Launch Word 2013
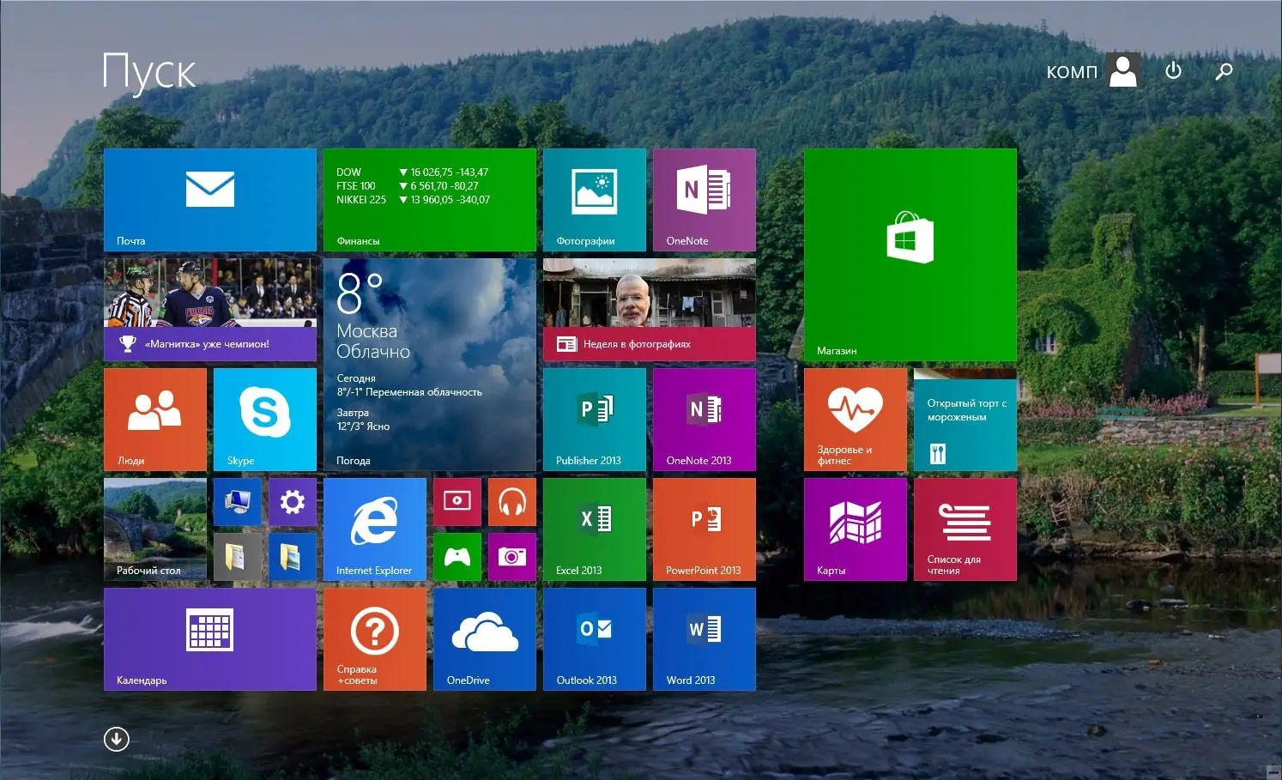 click(704, 639)
